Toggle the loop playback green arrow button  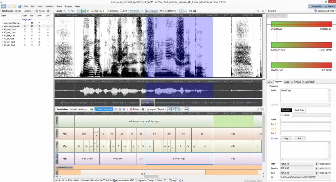click(83, 11)
